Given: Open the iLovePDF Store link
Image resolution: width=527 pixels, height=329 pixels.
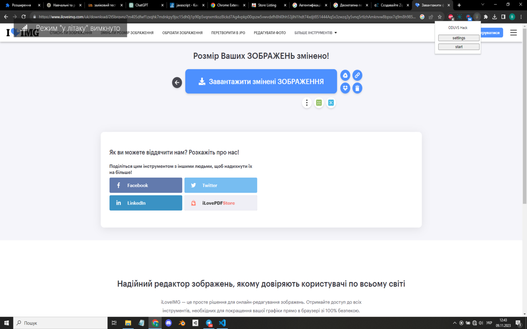Looking at the screenshot, I should tap(221, 203).
